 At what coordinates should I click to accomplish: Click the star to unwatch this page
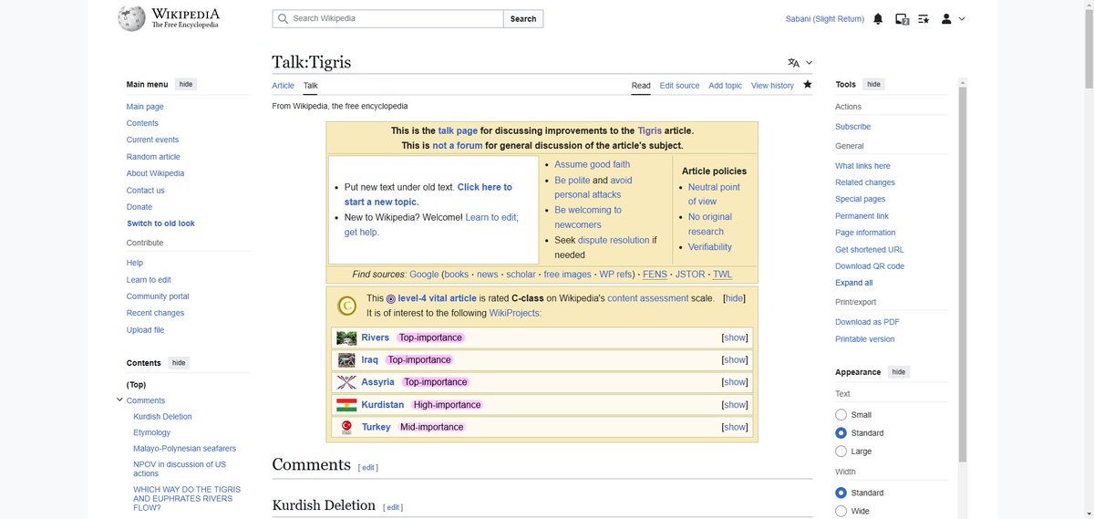click(x=807, y=85)
